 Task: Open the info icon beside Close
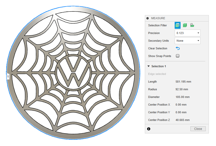[x=149, y=129]
